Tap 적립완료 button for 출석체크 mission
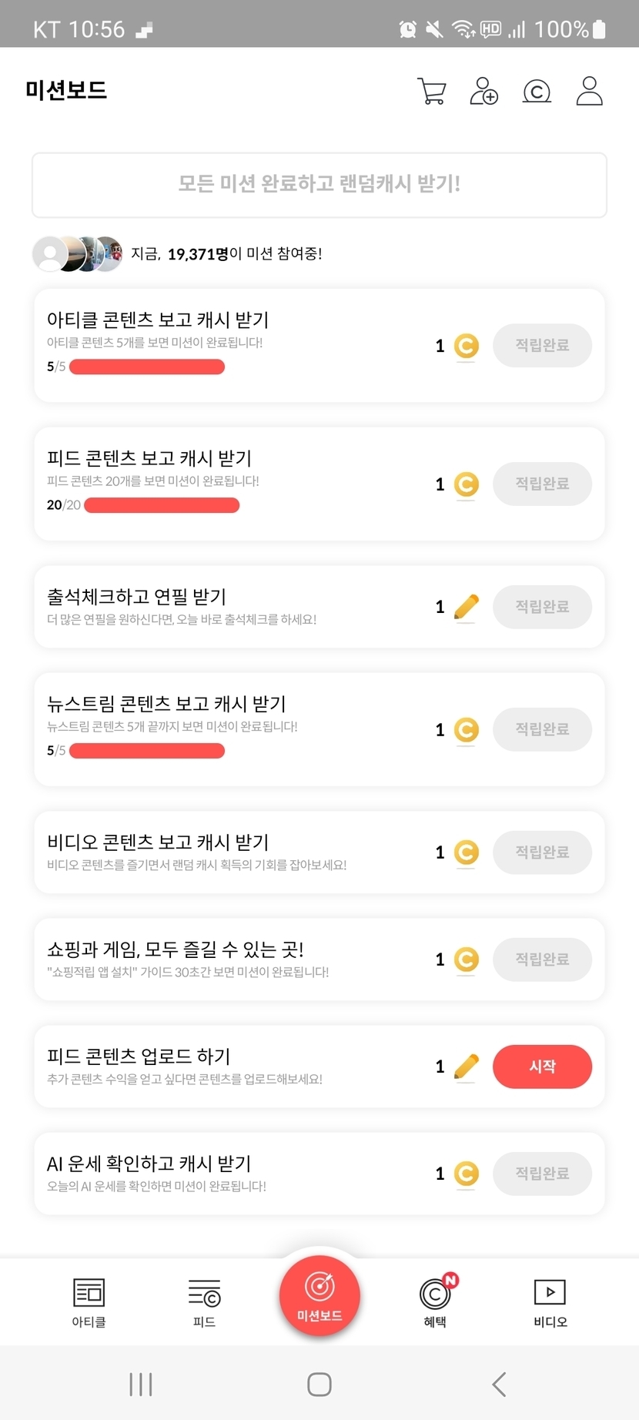The height and width of the screenshot is (1420, 639). tap(542, 607)
